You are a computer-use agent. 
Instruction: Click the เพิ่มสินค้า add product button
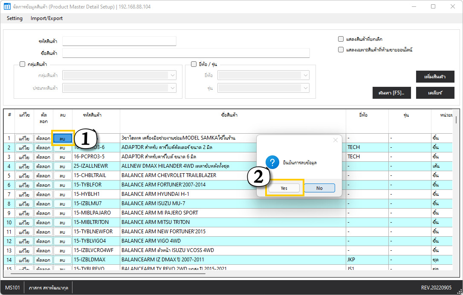click(x=435, y=77)
